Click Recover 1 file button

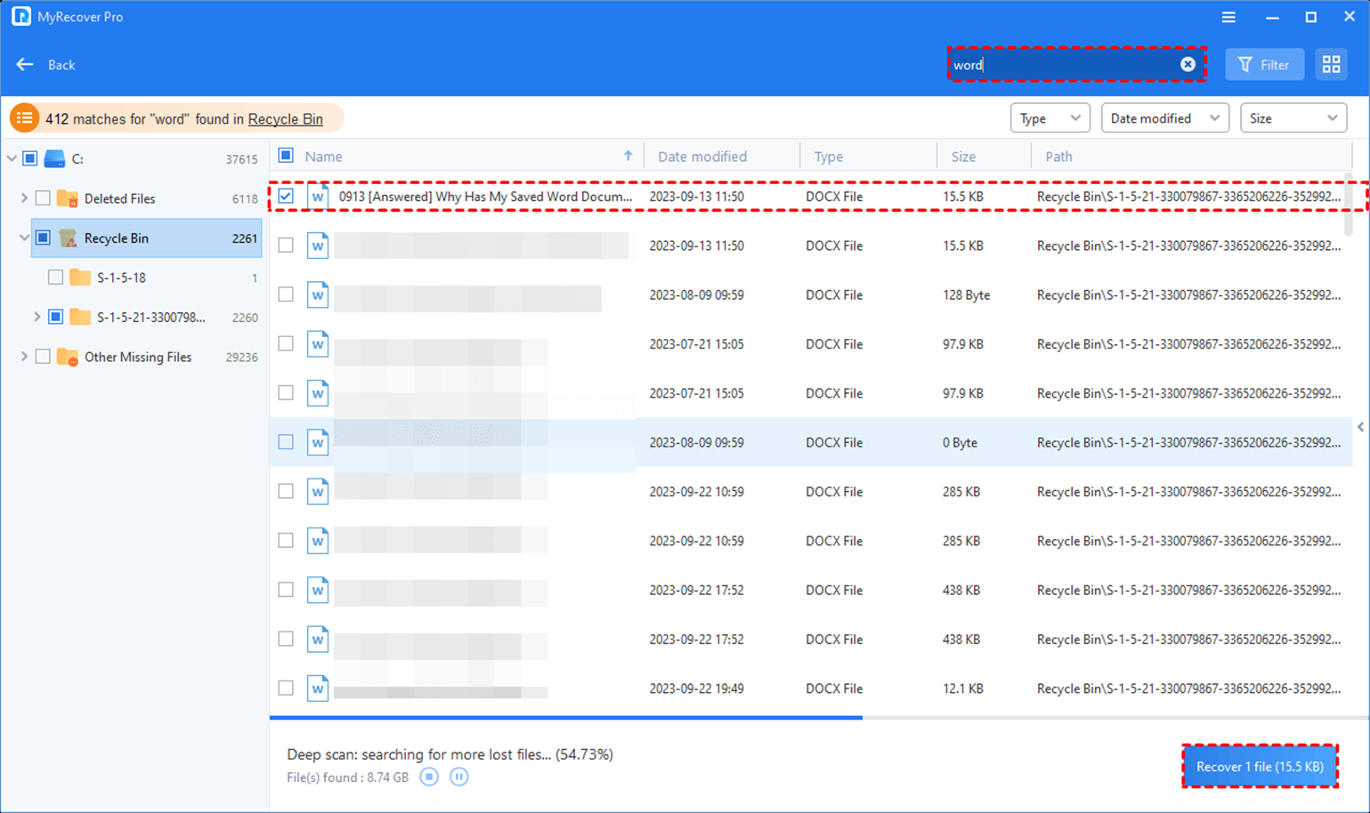[x=1259, y=766]
